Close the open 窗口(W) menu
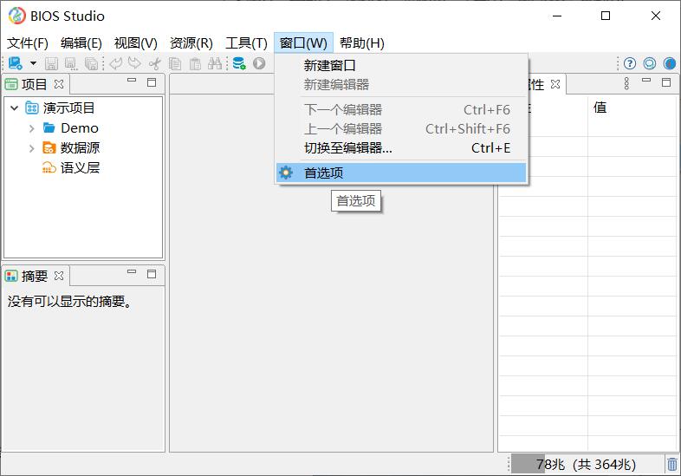 pyautogui.click(x=303, y=43)
